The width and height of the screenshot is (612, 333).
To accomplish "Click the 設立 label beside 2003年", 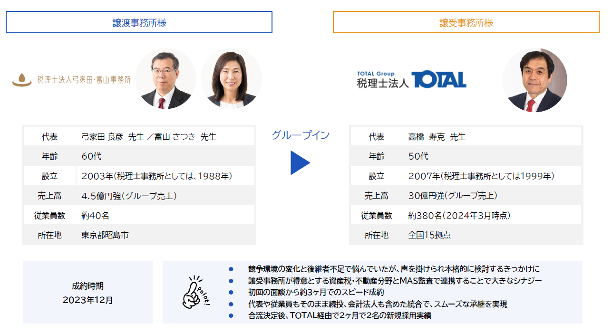I will click(x=49, y=176).
